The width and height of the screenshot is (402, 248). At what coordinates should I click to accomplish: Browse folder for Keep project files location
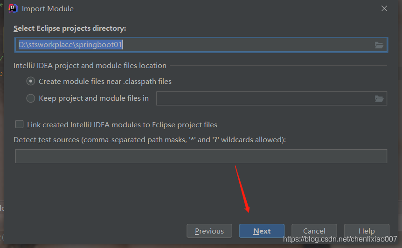pos(379,99)
